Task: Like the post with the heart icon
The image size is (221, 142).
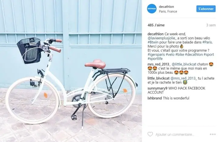Action: [x=150, y=134]
